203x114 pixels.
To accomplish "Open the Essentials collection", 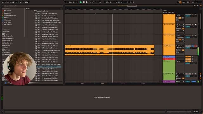I will pos(8,13).
